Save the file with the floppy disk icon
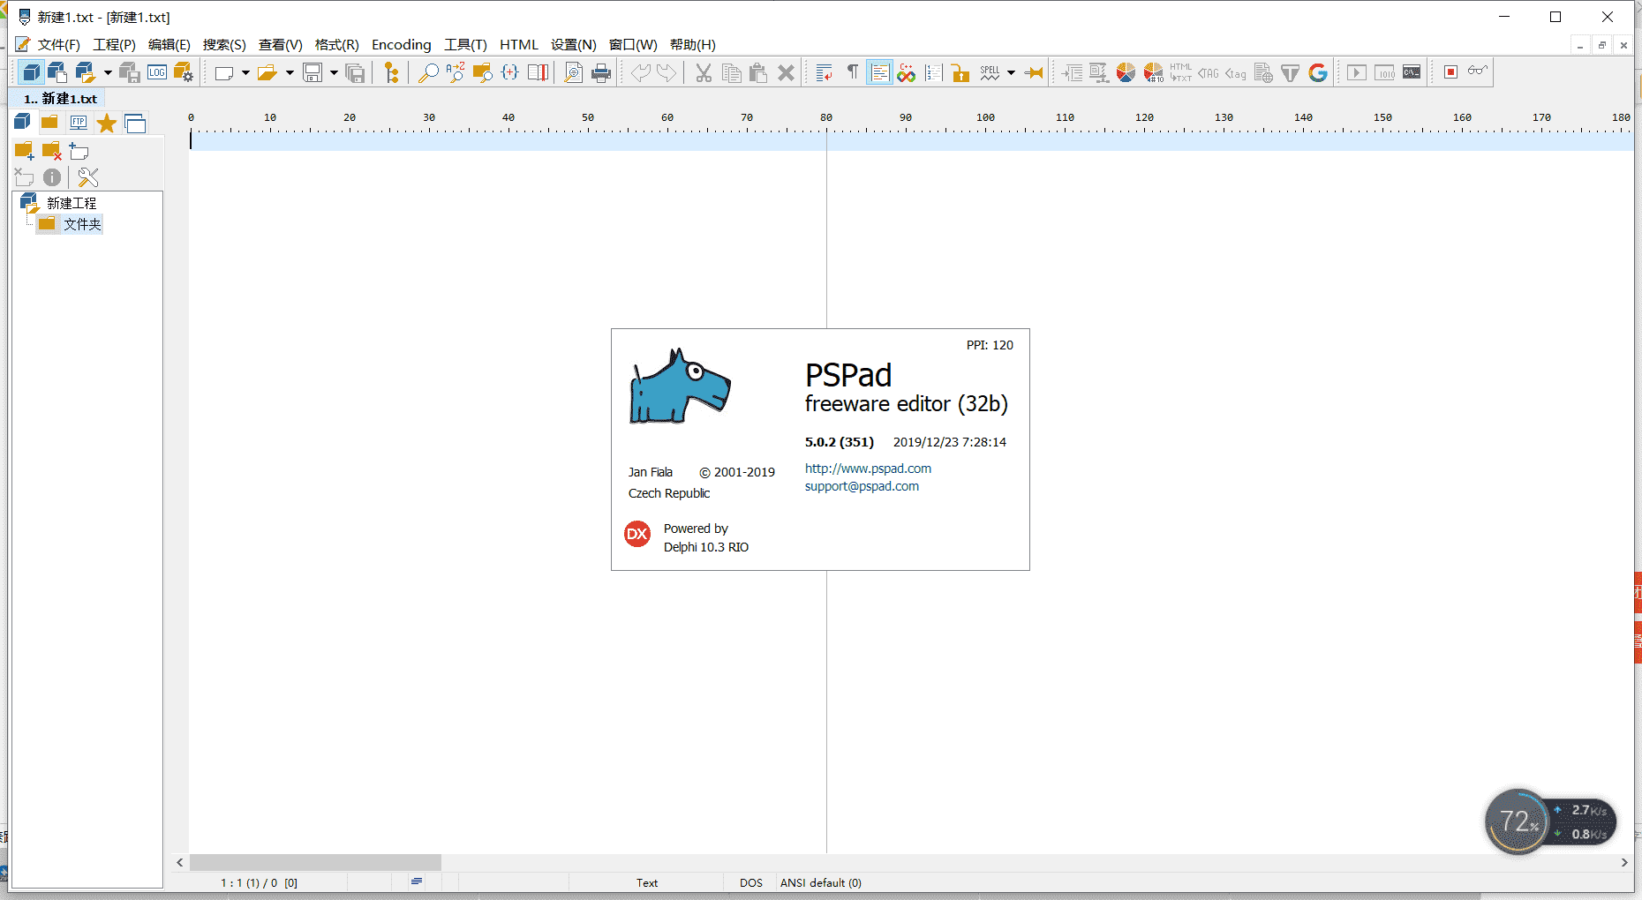Screen dimensions: 1642x900 click(313, 72)
